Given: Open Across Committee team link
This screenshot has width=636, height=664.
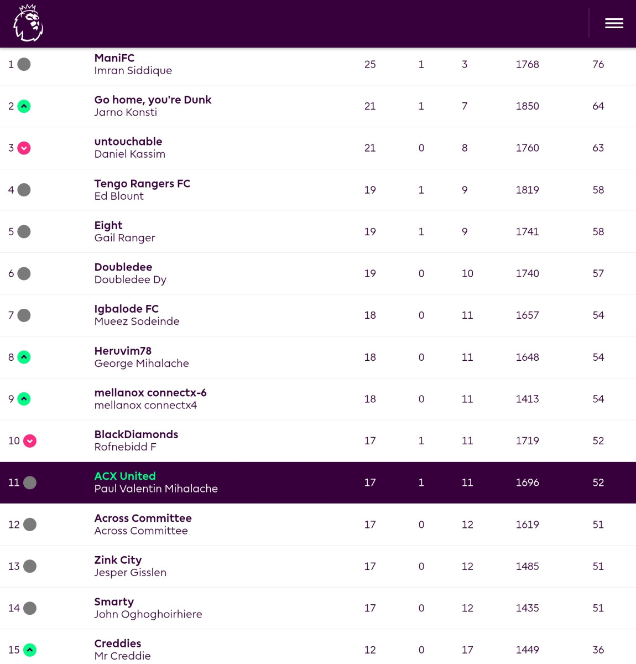Looking at the screenshot, I should pos(143,518).
